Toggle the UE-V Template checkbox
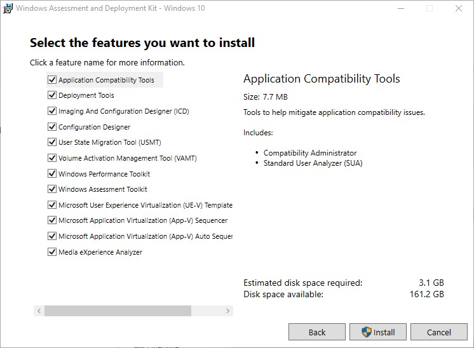Viewport: 474px width, 348px height. coord(52,205)
